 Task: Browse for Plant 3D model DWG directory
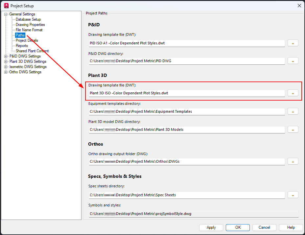click(x=293, y=129)
